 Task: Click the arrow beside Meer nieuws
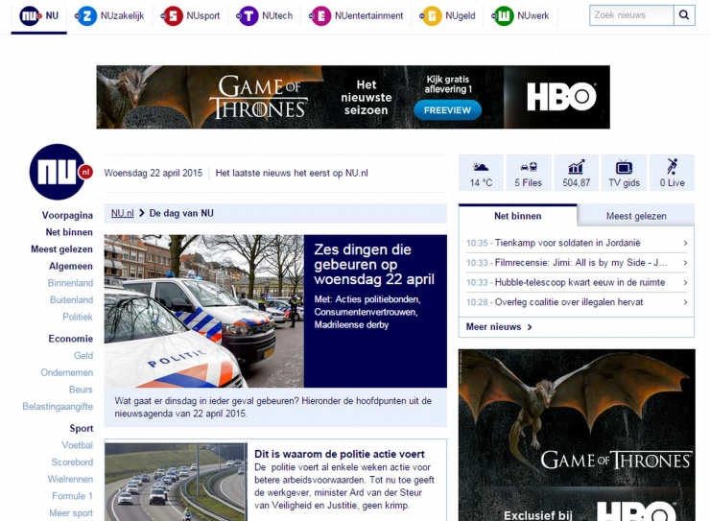tap(530, 327)
